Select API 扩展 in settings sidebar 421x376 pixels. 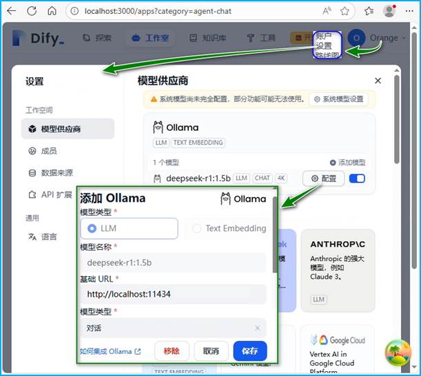[50, 194]
